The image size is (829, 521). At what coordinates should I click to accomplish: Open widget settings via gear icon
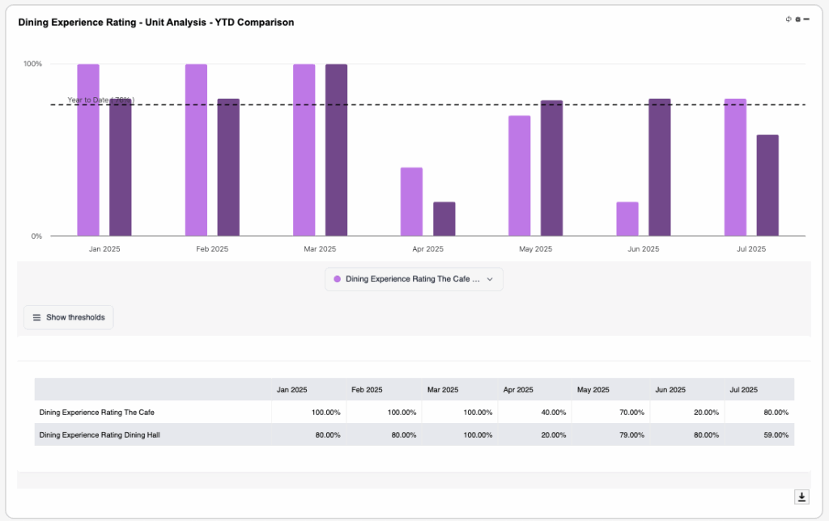tap(797, 19)
